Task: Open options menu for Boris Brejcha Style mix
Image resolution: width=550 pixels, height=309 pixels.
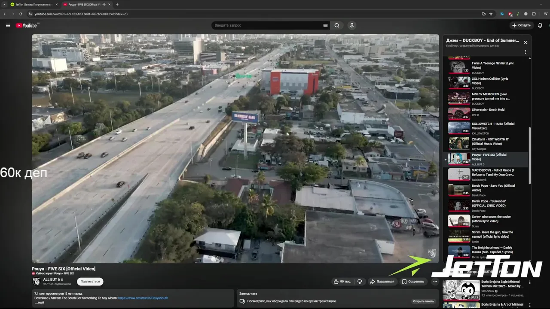Action: (x=529, y=282)
